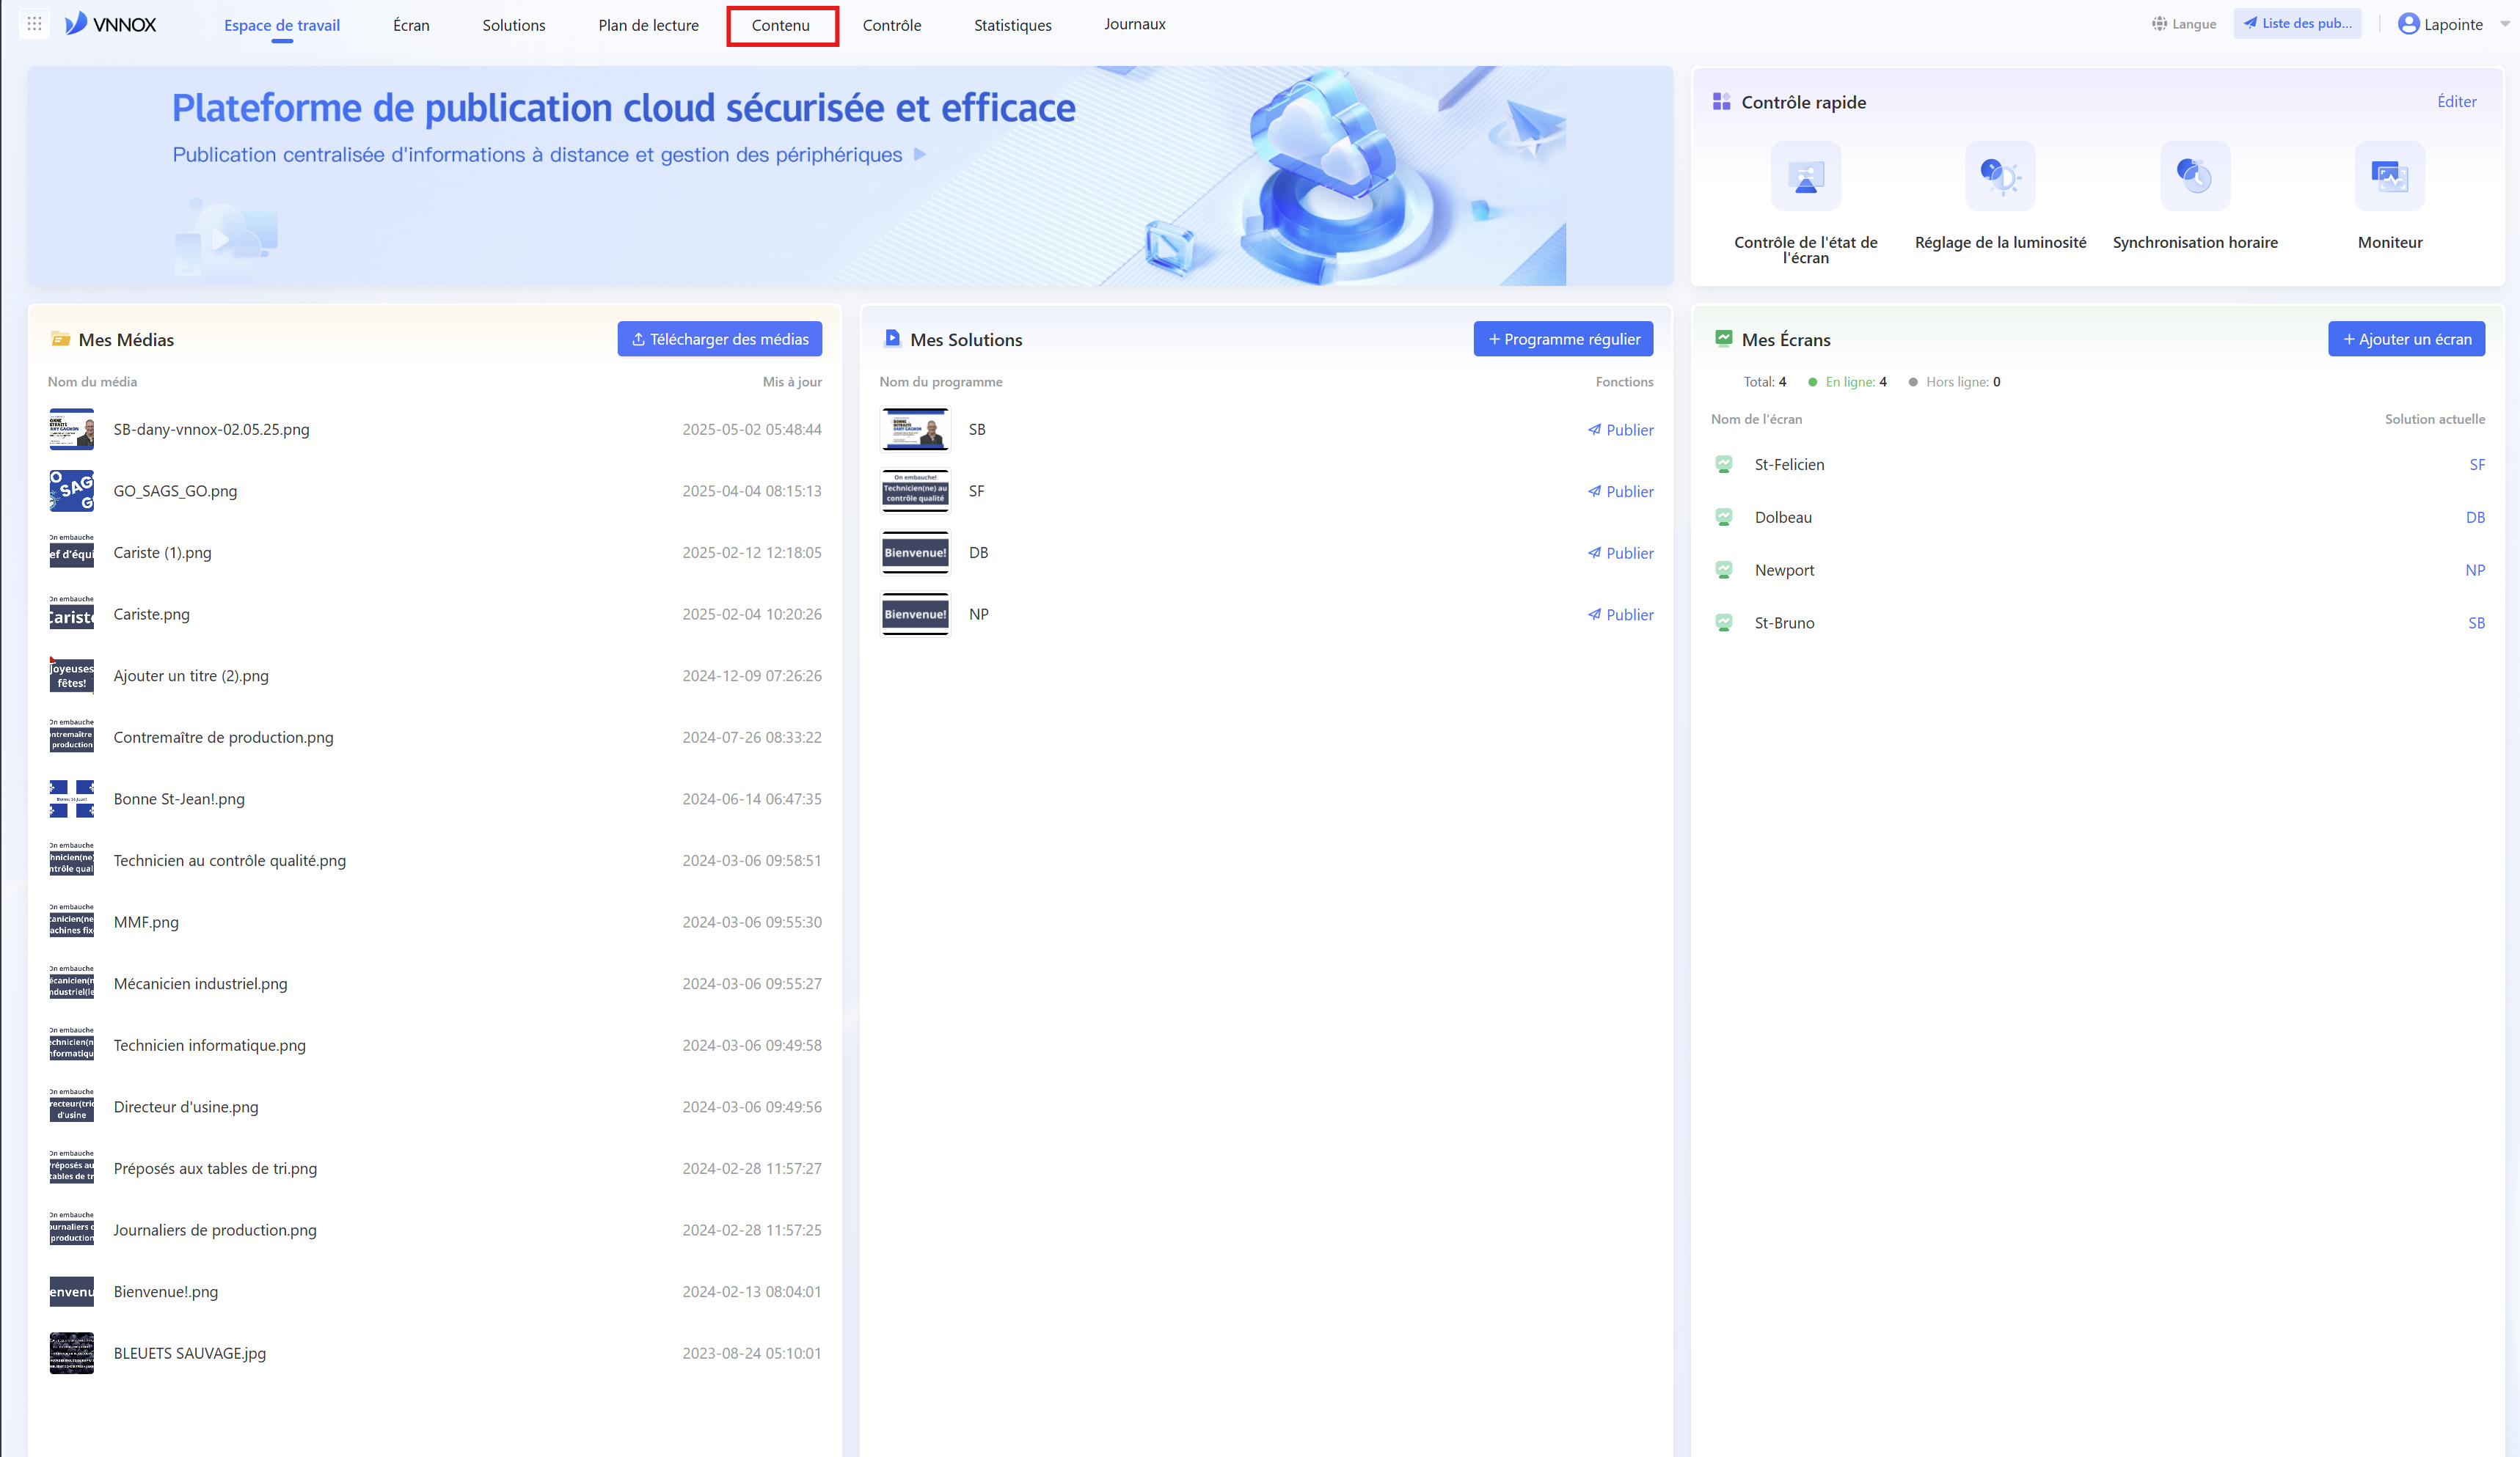Play the banner intro arrow
This screenshot has width=2520, height=1457.
coord(920,155)
